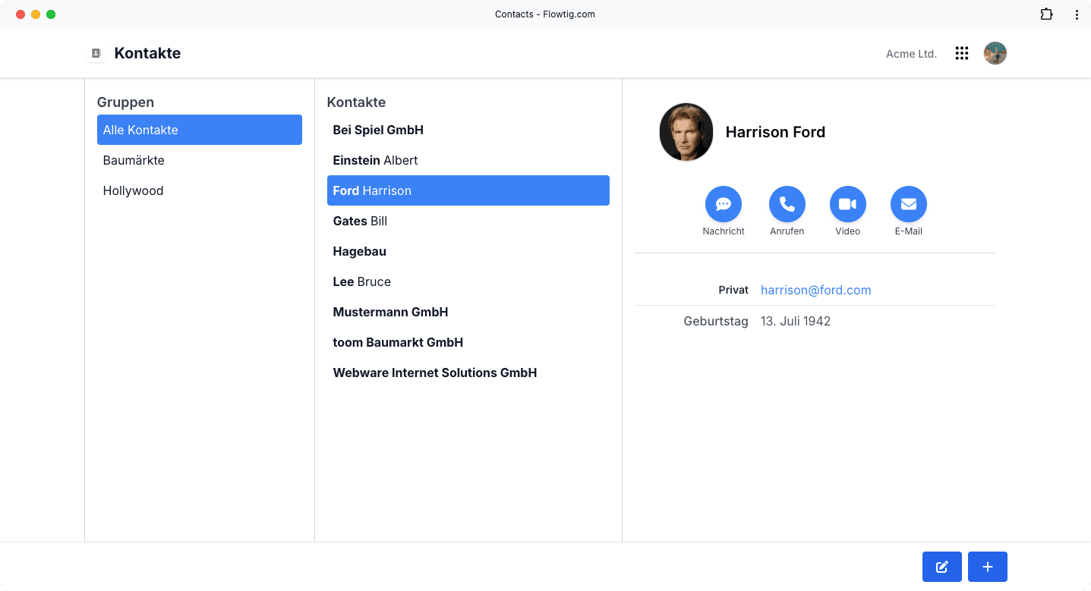This screenshot has height=591, width=1091.
Task: Select the Hollywood group
Action: pyautogui.click(x=200, y=190)
